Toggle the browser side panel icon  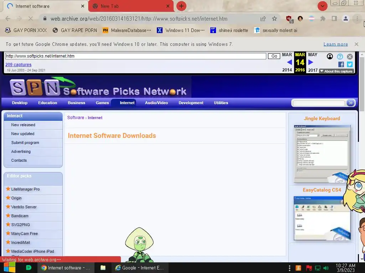click(x=334, y=18)
